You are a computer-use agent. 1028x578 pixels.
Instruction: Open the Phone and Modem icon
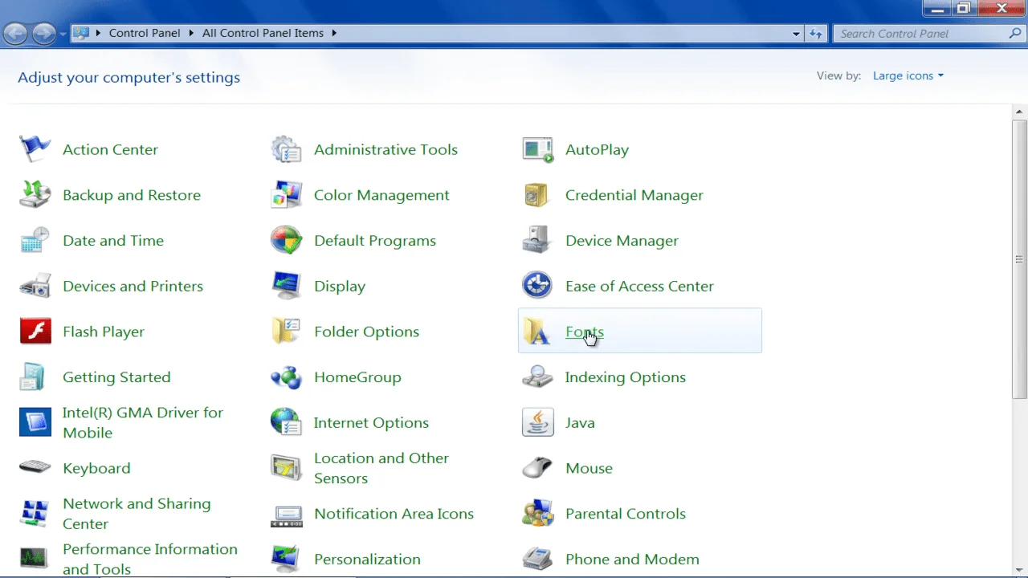pyautogui.click(x=537, y=559)
